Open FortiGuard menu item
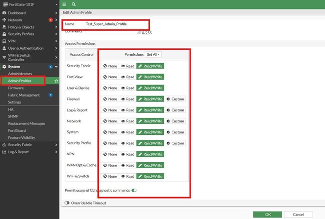 17,130
